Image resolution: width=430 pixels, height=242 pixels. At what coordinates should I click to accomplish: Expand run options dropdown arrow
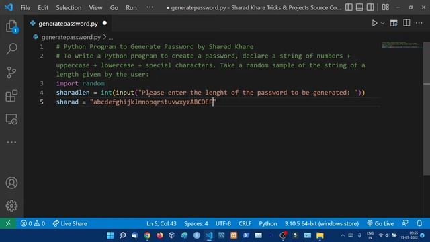[382, 23]
